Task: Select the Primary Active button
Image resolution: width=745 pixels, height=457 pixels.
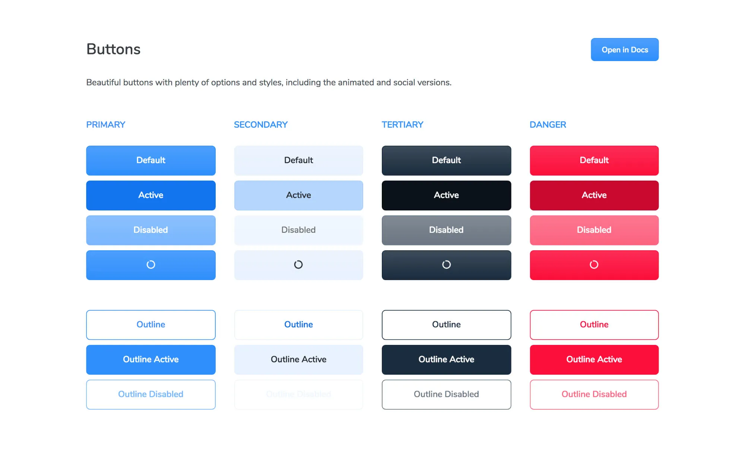Action: [x=151, y=196]
